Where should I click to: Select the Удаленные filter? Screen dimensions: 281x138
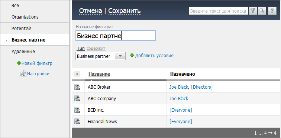(x=35, y=51)
